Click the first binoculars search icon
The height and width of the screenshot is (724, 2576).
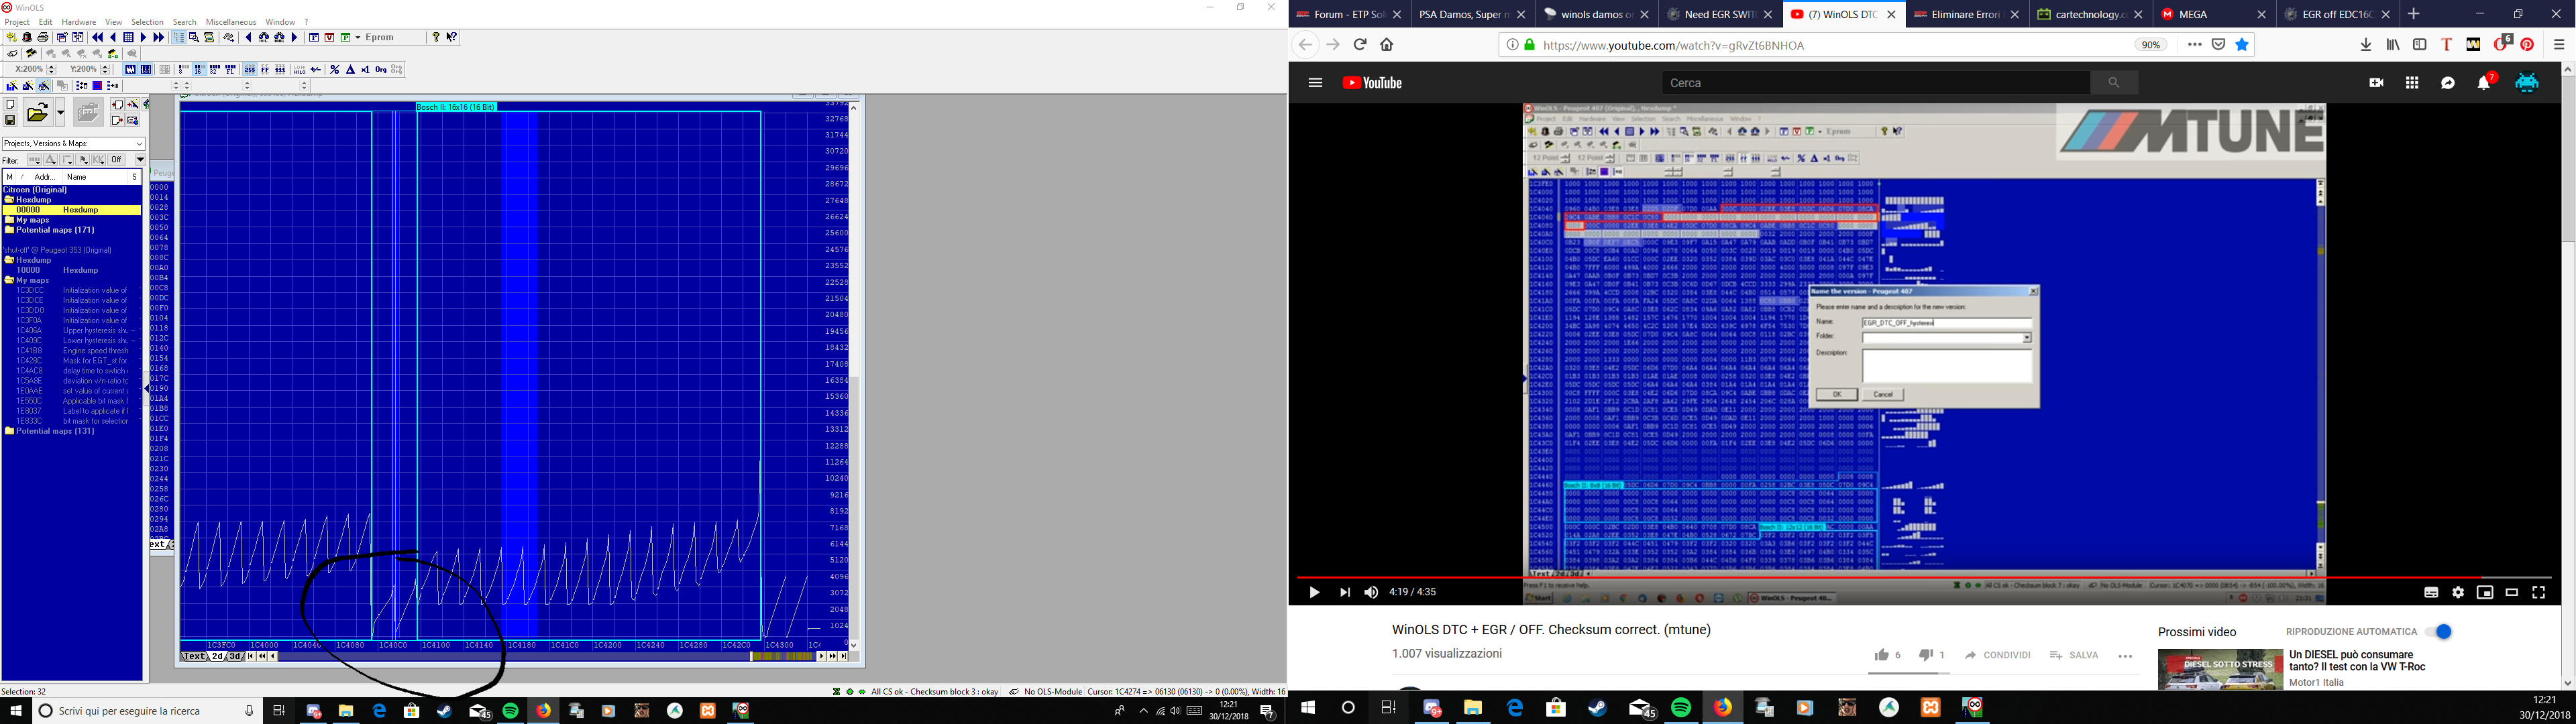[x=264, y=38]
